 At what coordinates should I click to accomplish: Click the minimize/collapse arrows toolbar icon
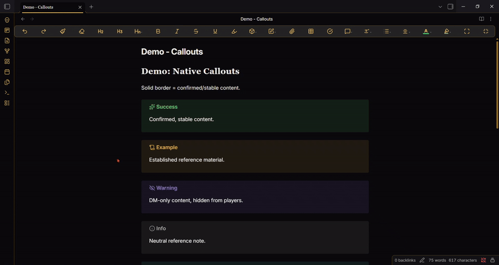coord(486,31)
